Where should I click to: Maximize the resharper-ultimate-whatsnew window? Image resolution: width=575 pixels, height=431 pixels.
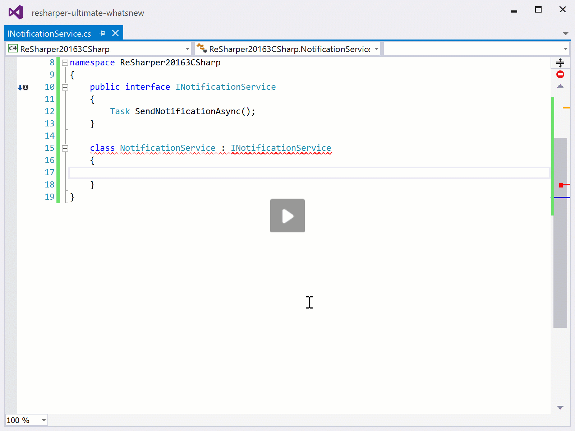[538, 10]
